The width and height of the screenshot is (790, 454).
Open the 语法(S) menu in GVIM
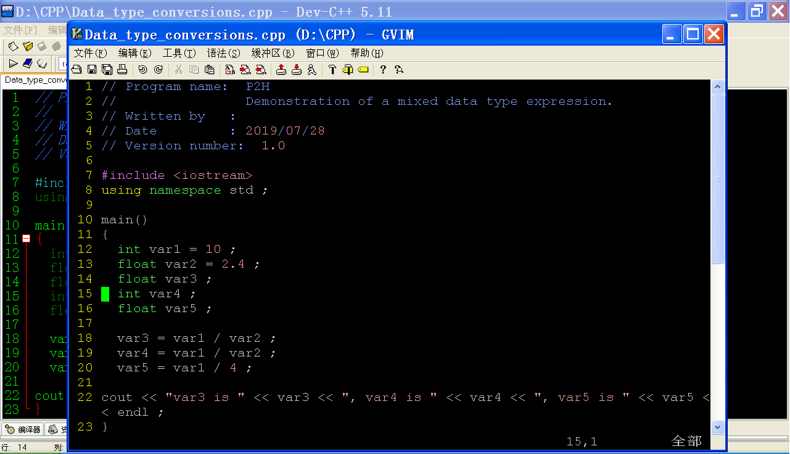[223, 53]
